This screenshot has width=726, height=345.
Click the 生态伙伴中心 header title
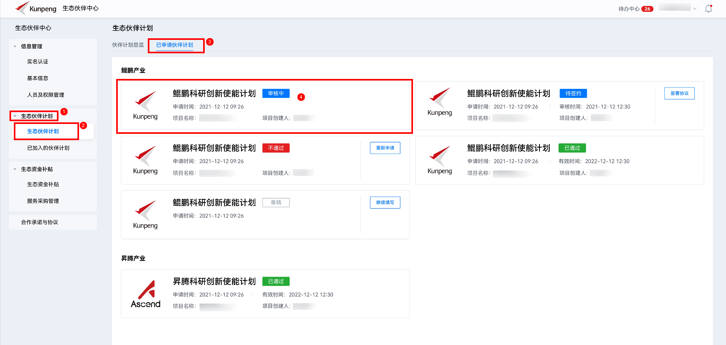(81, 8)
